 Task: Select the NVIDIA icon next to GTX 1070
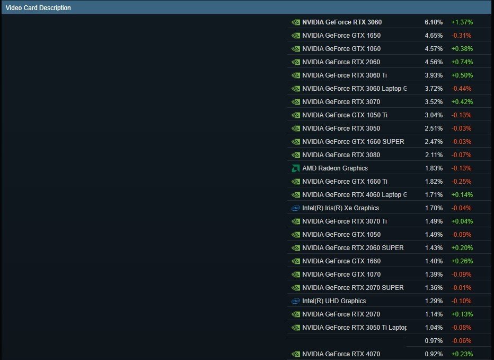tap(296, 274)
